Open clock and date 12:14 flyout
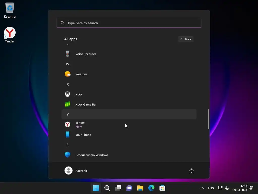258x194 pixels. coord(240,188)
